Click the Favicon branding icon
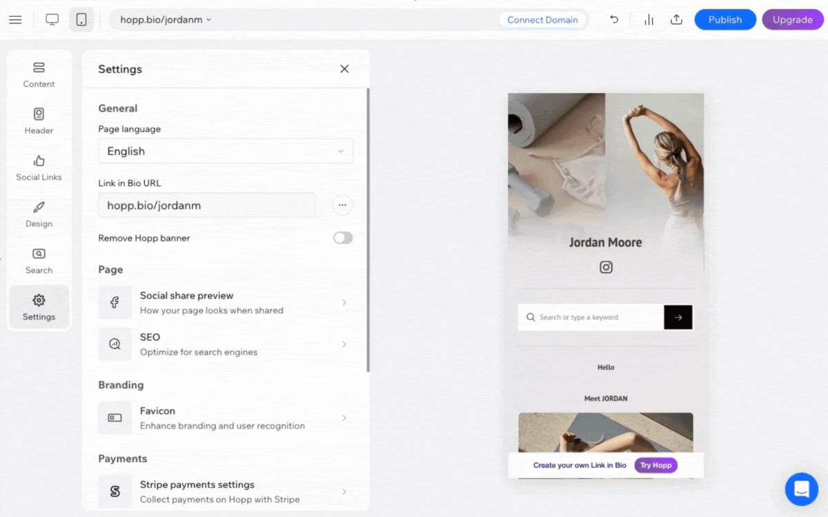The image size is (828, 517). (x=115, y=418)
